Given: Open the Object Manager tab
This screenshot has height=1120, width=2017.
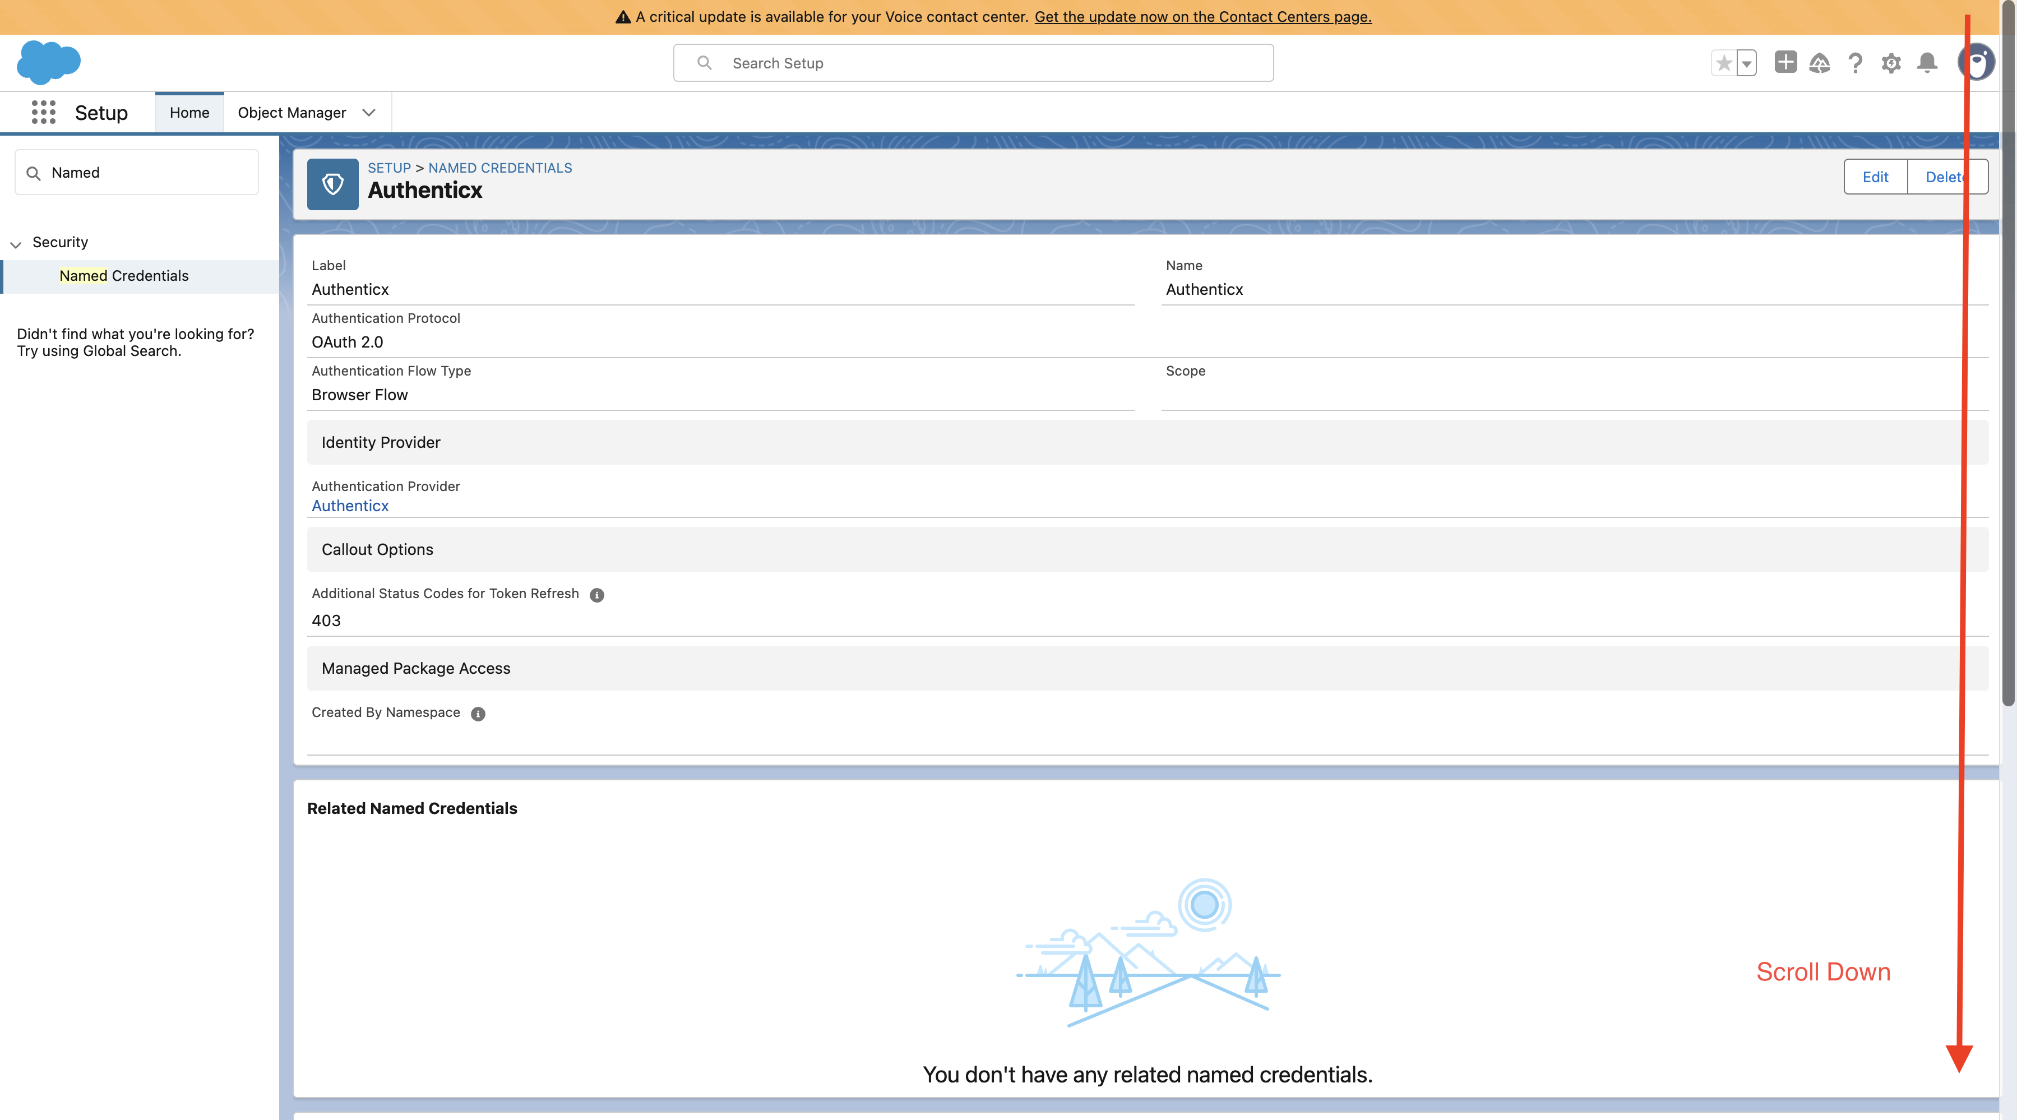Looking at the screenshot, I should 292,112.
